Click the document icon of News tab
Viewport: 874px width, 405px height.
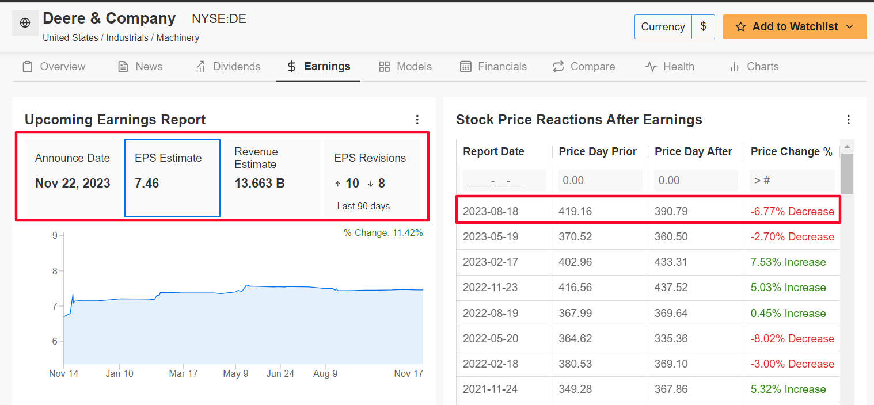pyautogui.click(x=123, y=67)
